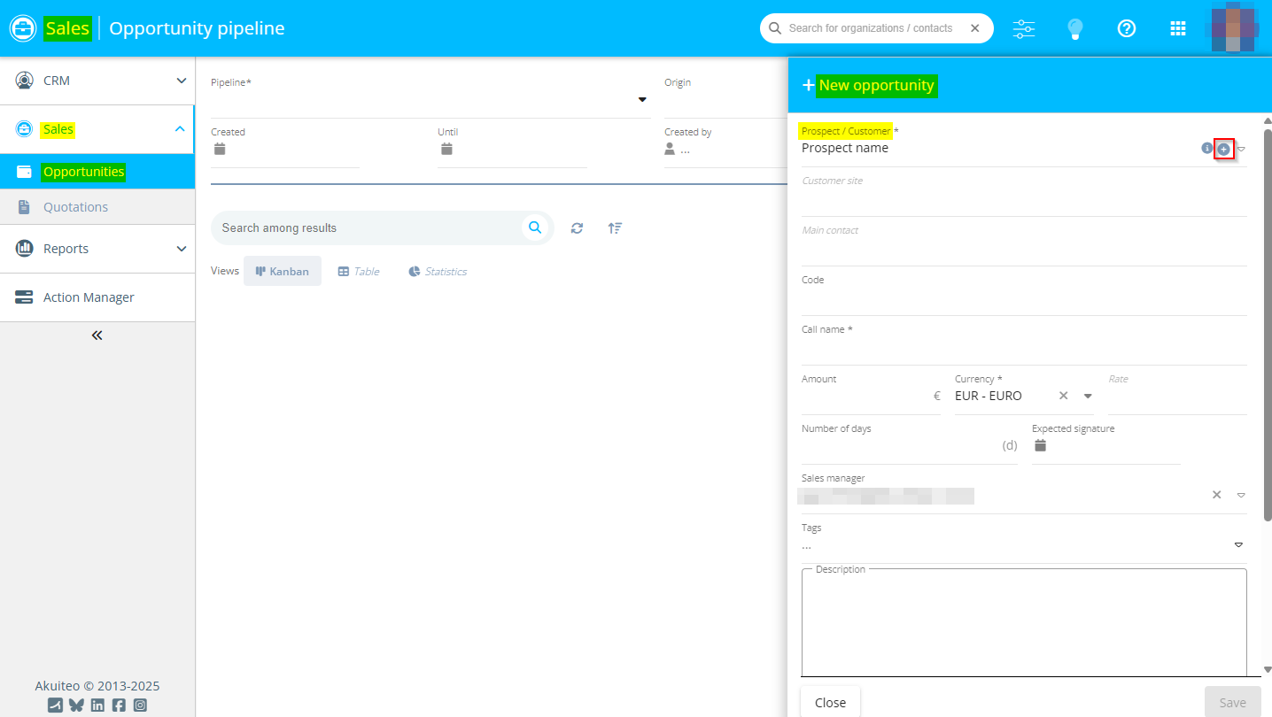This screenshot has width=1272, height=717.
Task: Click the sort order icon
Action: 615,228
